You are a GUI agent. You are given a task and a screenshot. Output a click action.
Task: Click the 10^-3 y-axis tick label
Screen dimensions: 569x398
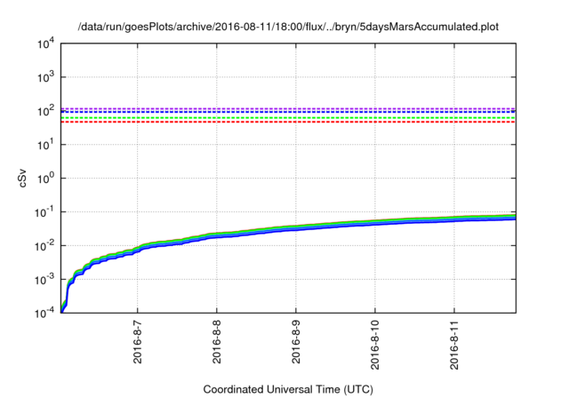click(44, 280)
